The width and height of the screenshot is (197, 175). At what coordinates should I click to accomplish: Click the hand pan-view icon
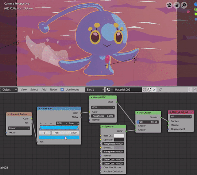click(x=177, y=5)
